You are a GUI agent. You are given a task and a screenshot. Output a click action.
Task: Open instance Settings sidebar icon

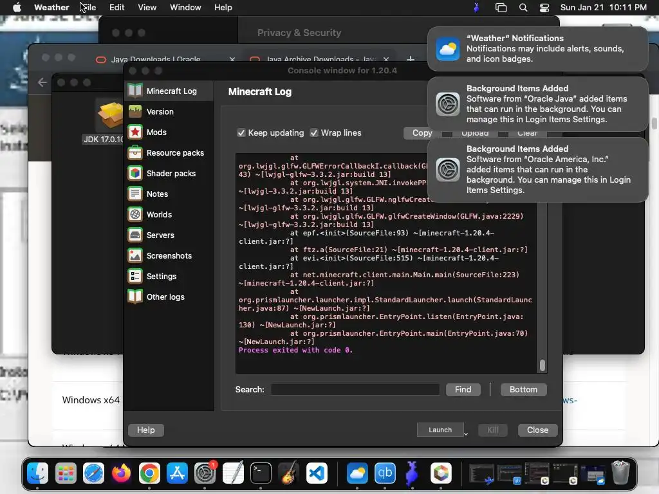pyautogui.click(x=135, y=276)
